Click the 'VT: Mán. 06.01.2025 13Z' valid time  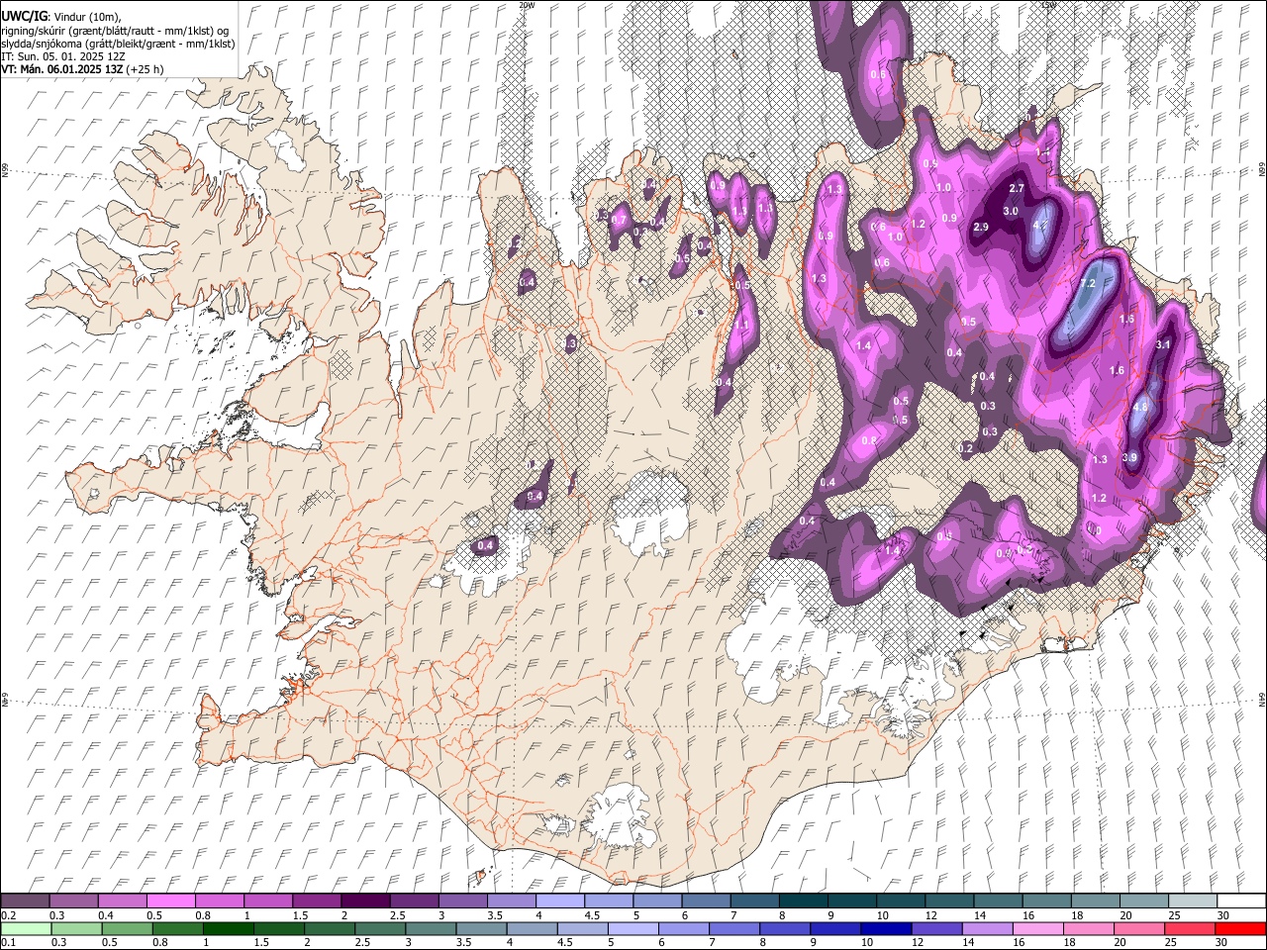point(63,69)
